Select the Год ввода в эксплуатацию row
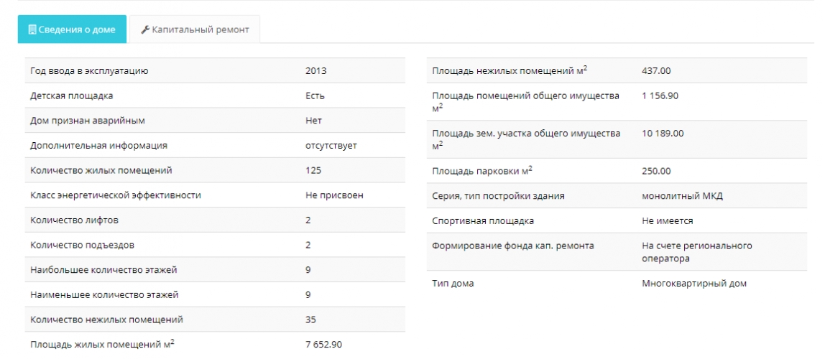Image resolution: width=825 pixels, height=359 pixels. [x=215, y=70]
